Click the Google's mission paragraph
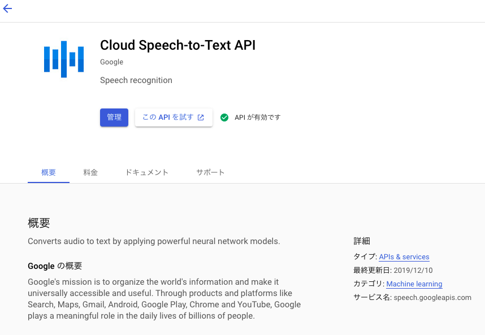 (164, 299)
